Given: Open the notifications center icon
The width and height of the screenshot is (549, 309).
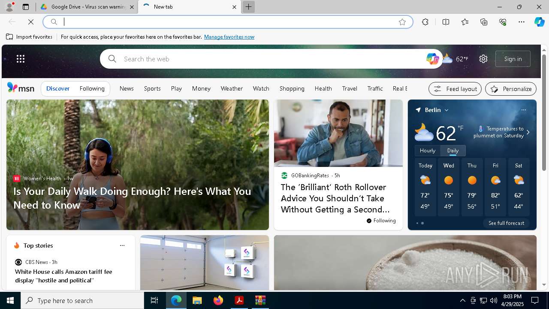Looking at the screenshot, I should 535,300.
